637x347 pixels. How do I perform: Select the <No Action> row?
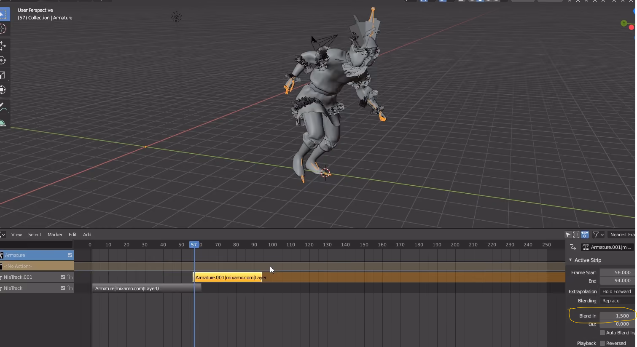click(x=37, y=266)
